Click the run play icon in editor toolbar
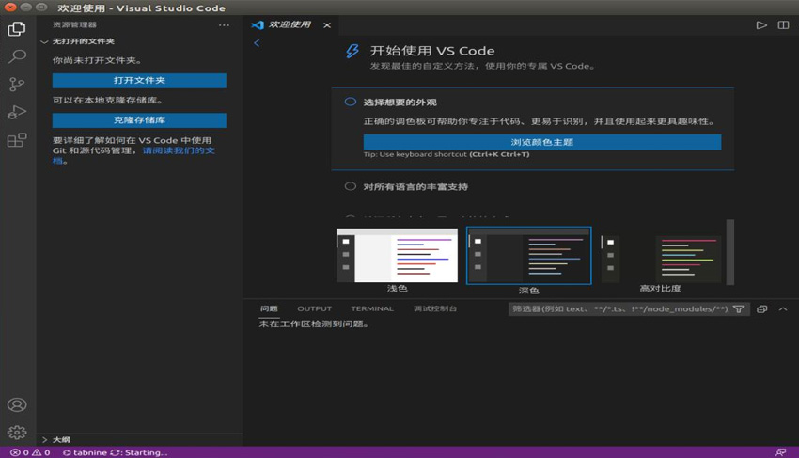The height and width of the screenshot is (458, 799). [761, 25]
